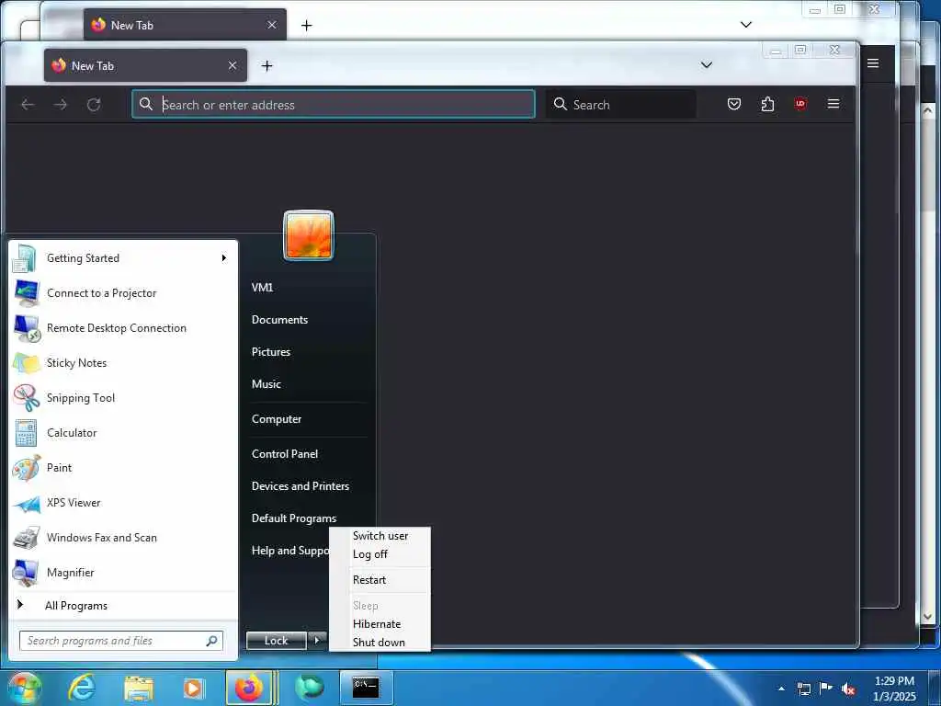Open a new tab in front Firefox window
The image size is (941, 706).
click(267, 66)
